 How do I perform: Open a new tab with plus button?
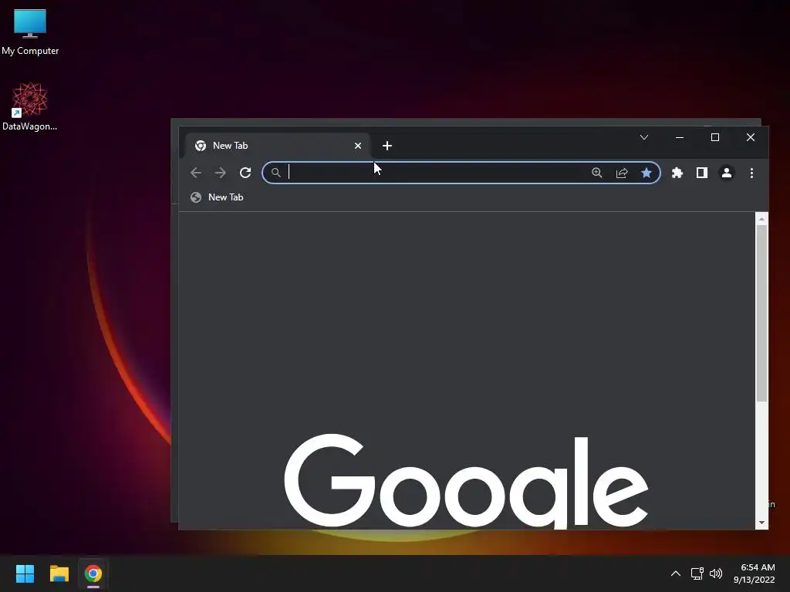[x=387, y=146]
